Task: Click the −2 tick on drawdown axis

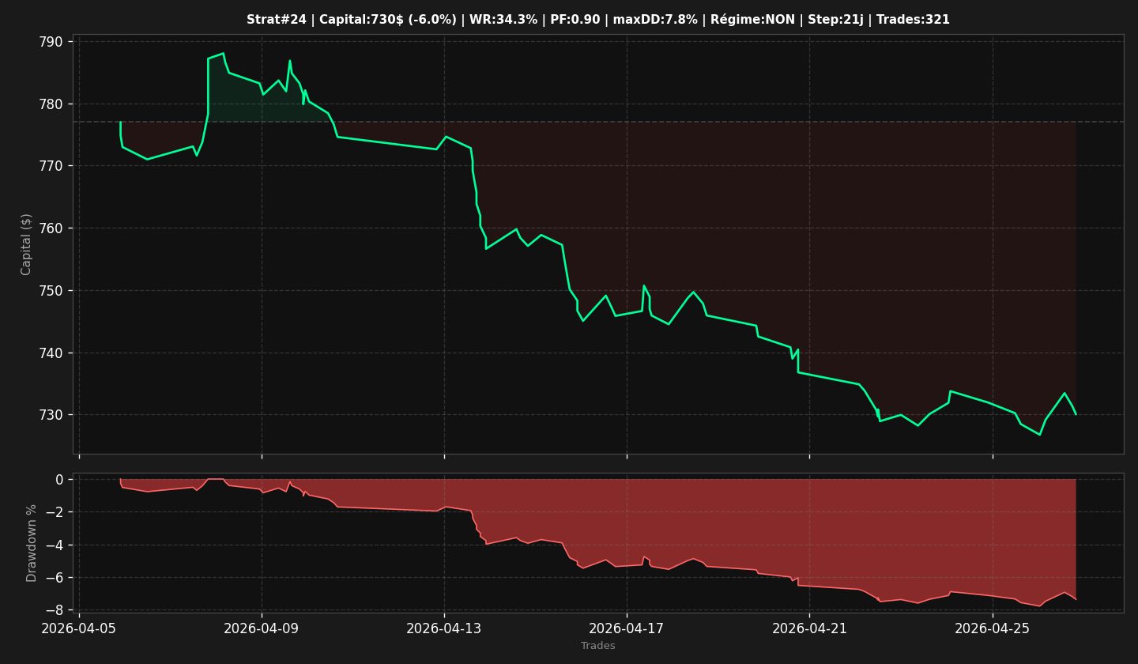Action: 55,512
